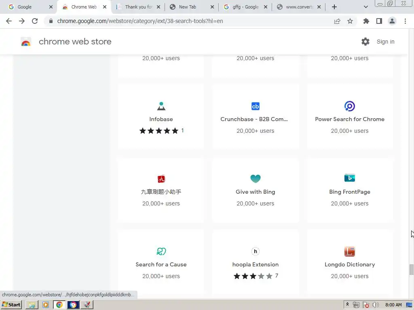Click hoopla Extension three-star rating

253,276
